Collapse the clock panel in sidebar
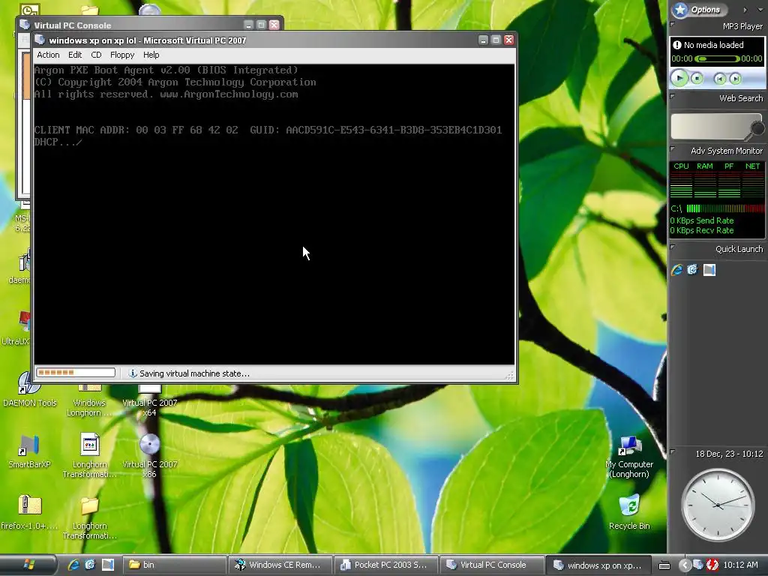This screenshot has width=768, height=576. [673, 451]
